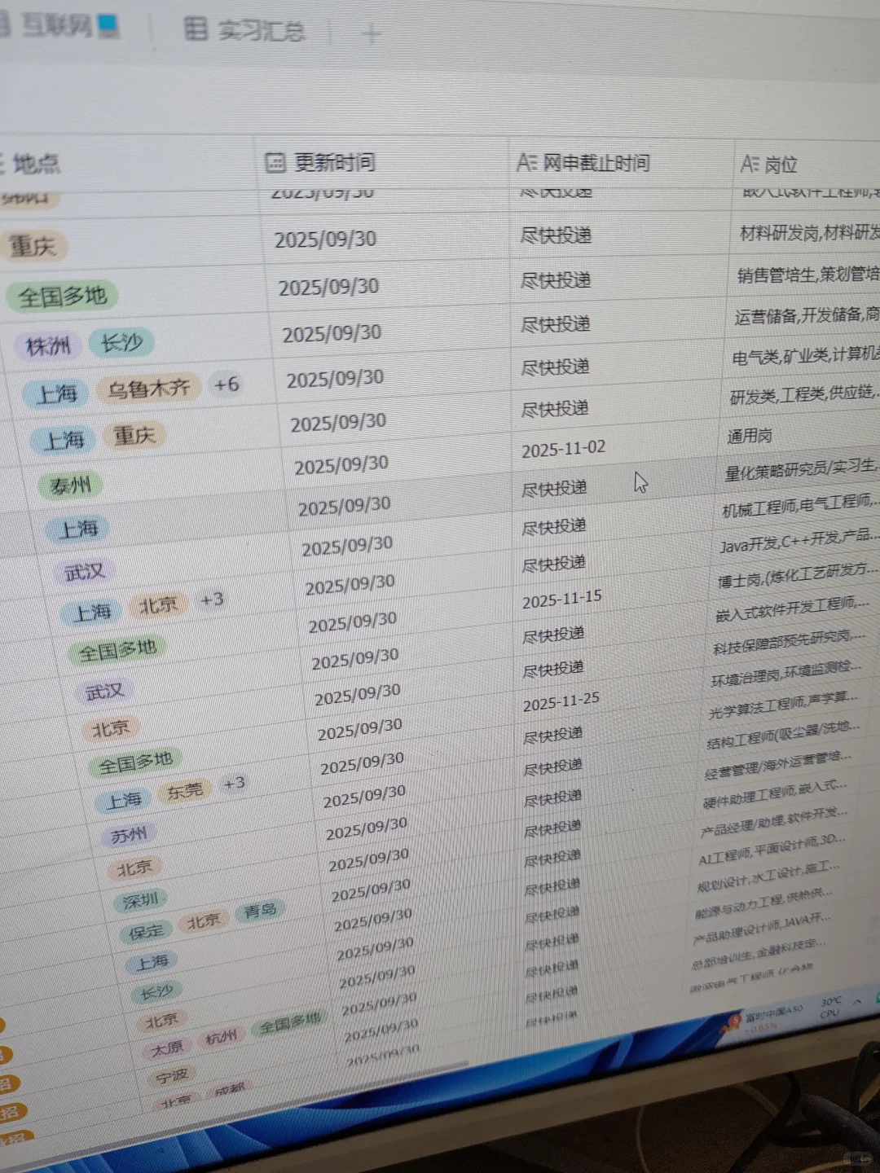Select the 硬件助理工程师 position cell

tap(775, 793)
